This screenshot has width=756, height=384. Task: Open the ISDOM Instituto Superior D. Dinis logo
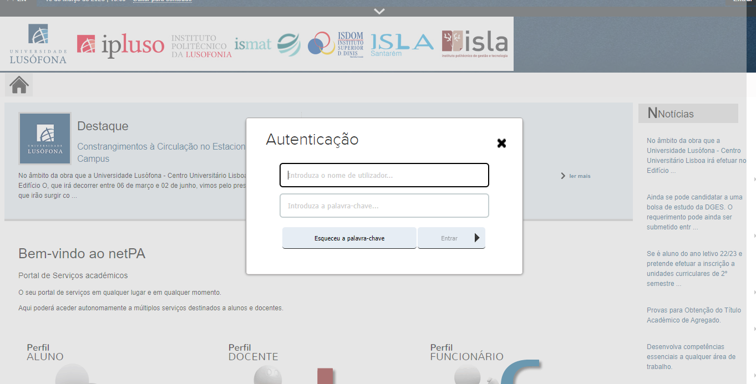tap(336, 44)
